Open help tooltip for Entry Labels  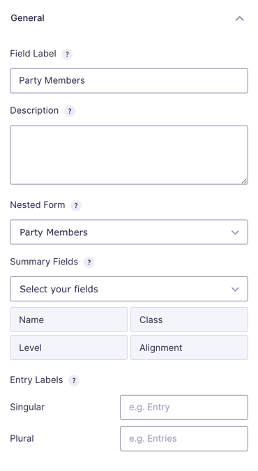pyautogui.click(x=74, y=380)
